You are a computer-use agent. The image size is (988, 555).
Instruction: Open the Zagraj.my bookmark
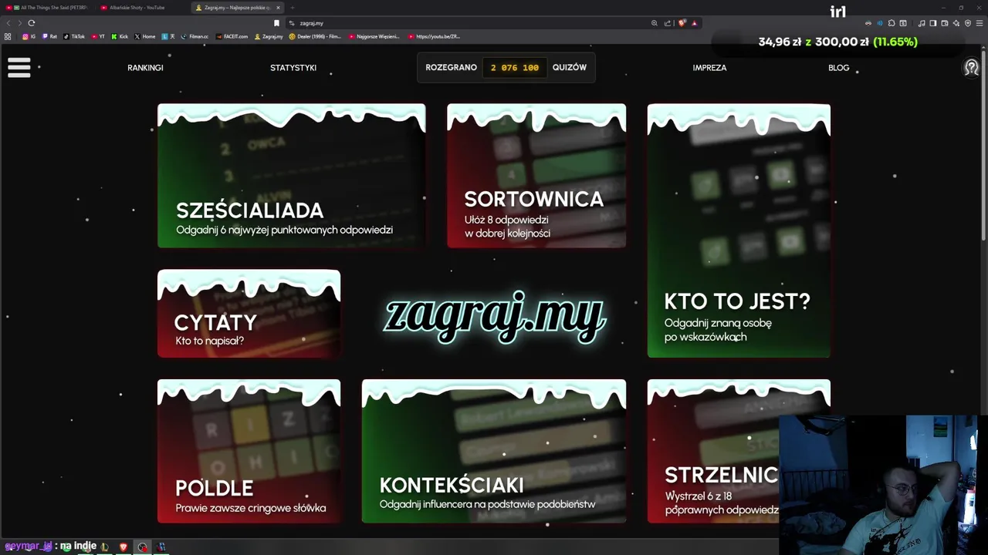pos(269,36)
